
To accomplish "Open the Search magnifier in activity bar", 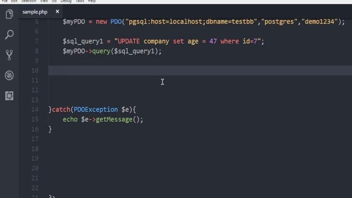I will pos(9,35).
